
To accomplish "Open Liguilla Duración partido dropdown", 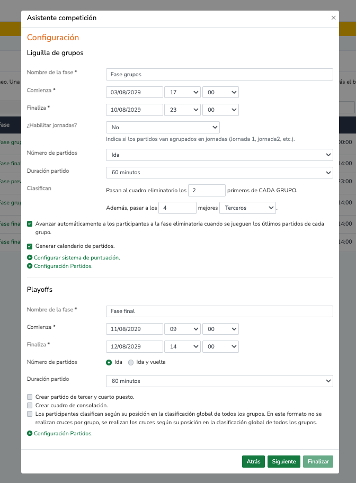I will [219, 173].
